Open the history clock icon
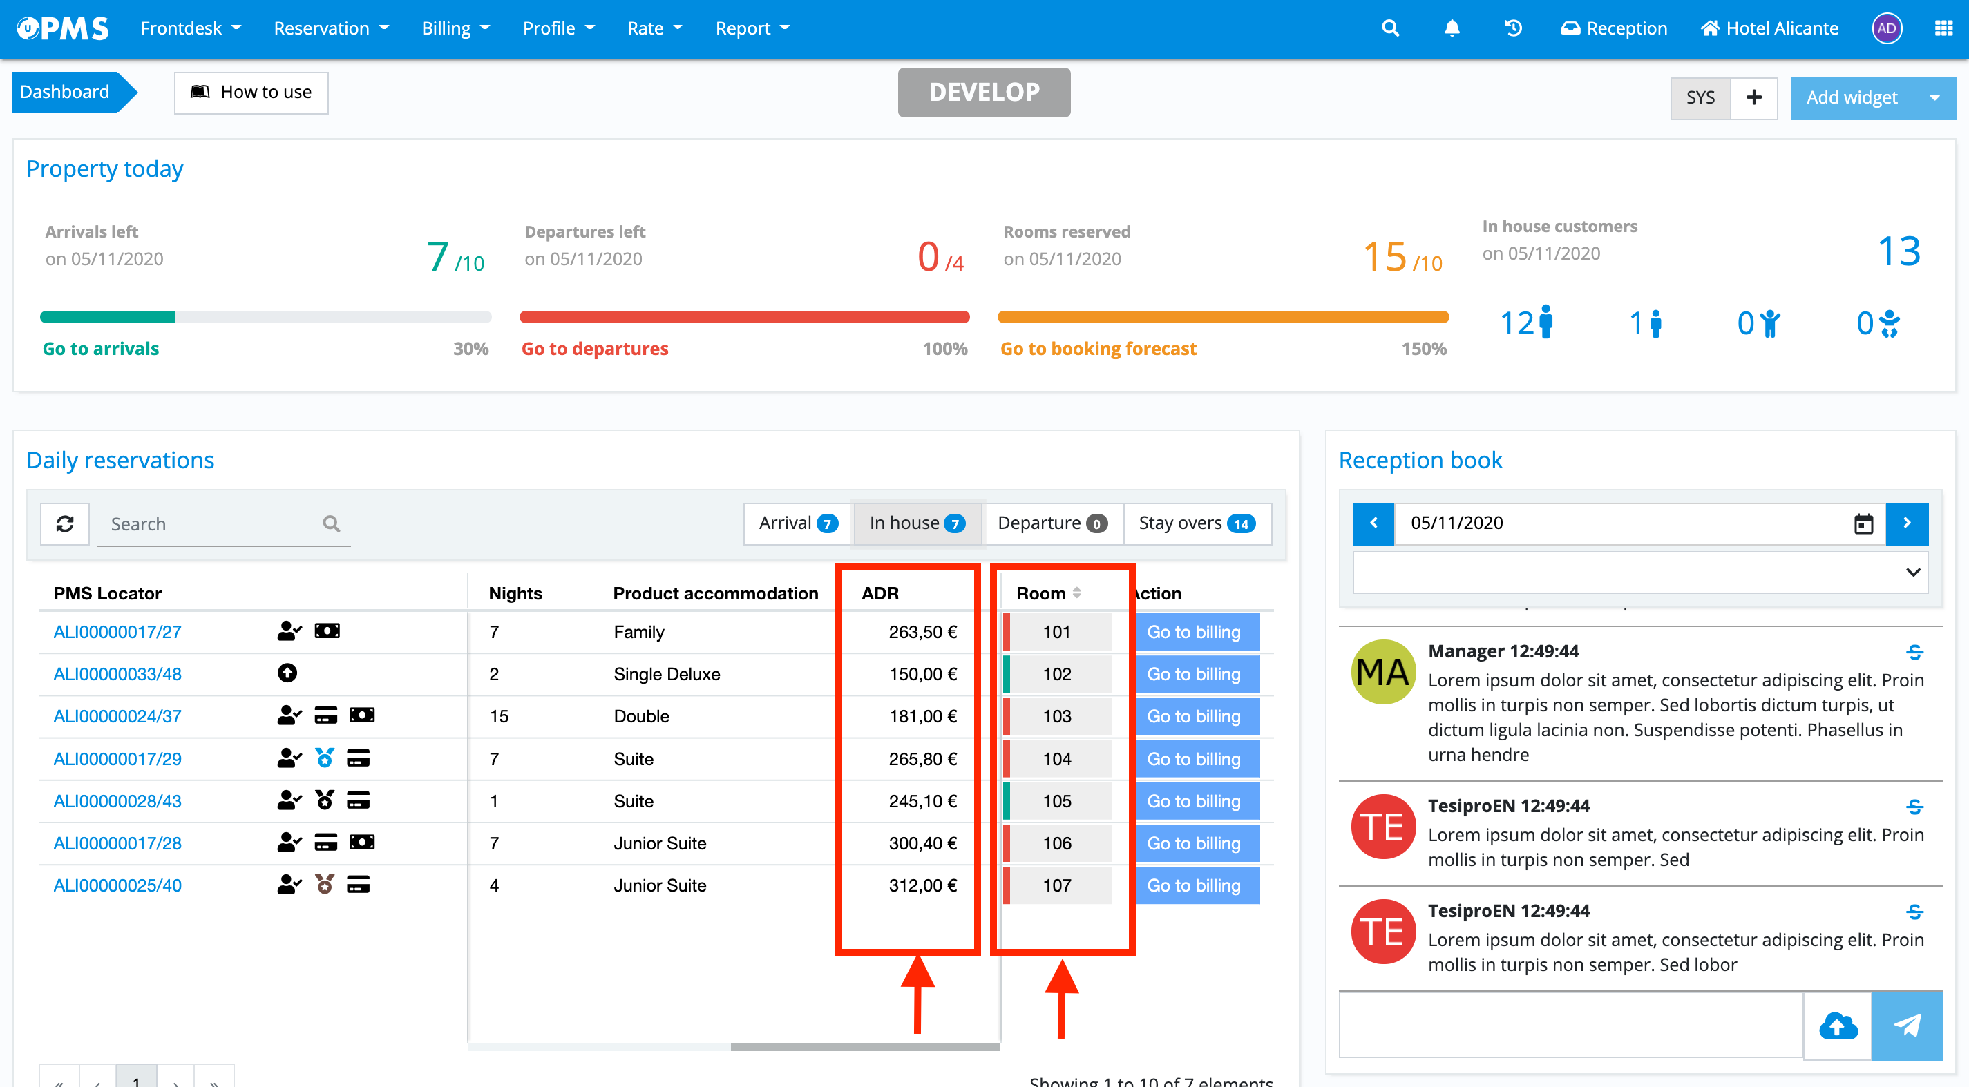Image resolution: width=1969 pixels, height=1087 pixels. [x=1512, y=28]
